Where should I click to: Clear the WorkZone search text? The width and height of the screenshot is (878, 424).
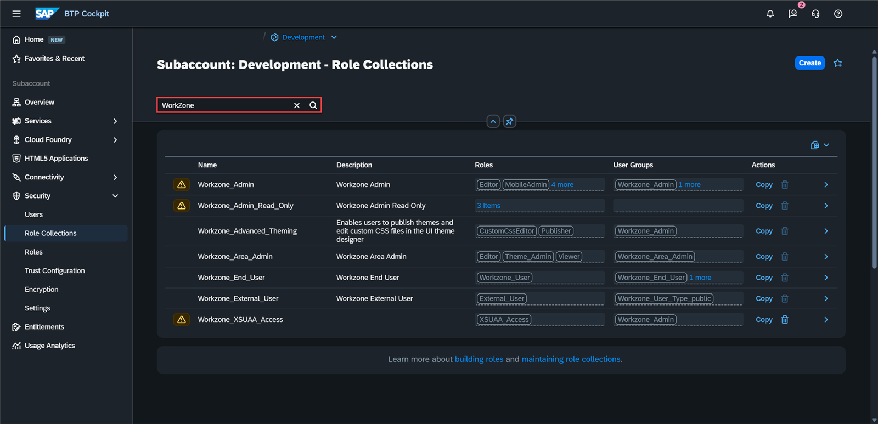297,105
